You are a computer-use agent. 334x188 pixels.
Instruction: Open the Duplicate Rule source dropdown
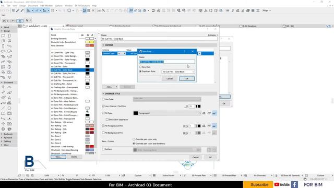(x=178, y=72)
